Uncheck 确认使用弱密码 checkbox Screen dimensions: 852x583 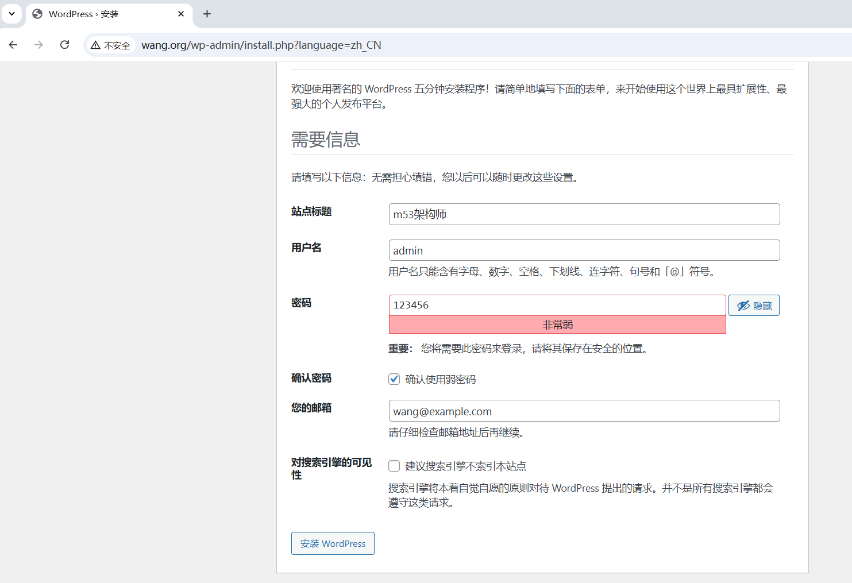394,379
